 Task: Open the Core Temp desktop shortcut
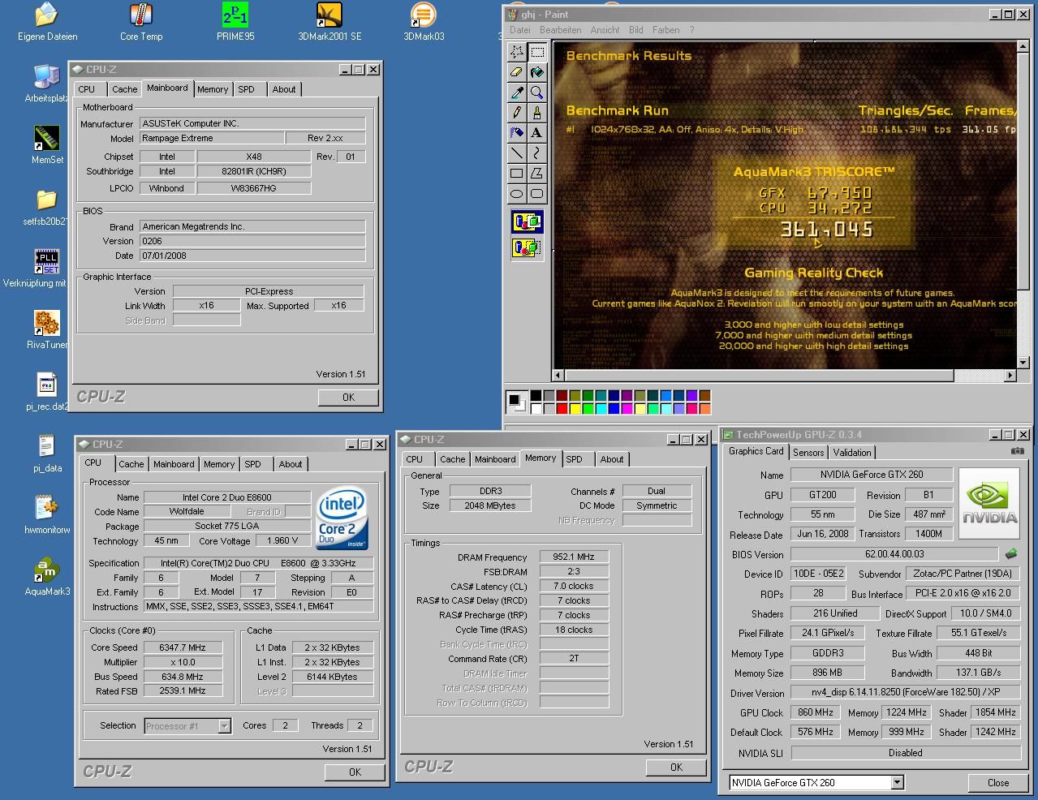coord(141,22)
